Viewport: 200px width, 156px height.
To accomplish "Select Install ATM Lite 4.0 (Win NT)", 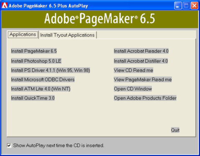I will point(41,89).
